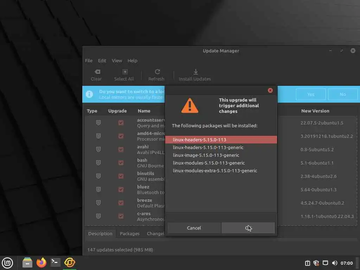360x270 pixels.
Task: Uncheck the bluez upgrade checkbox
Action: click(121, 189)
